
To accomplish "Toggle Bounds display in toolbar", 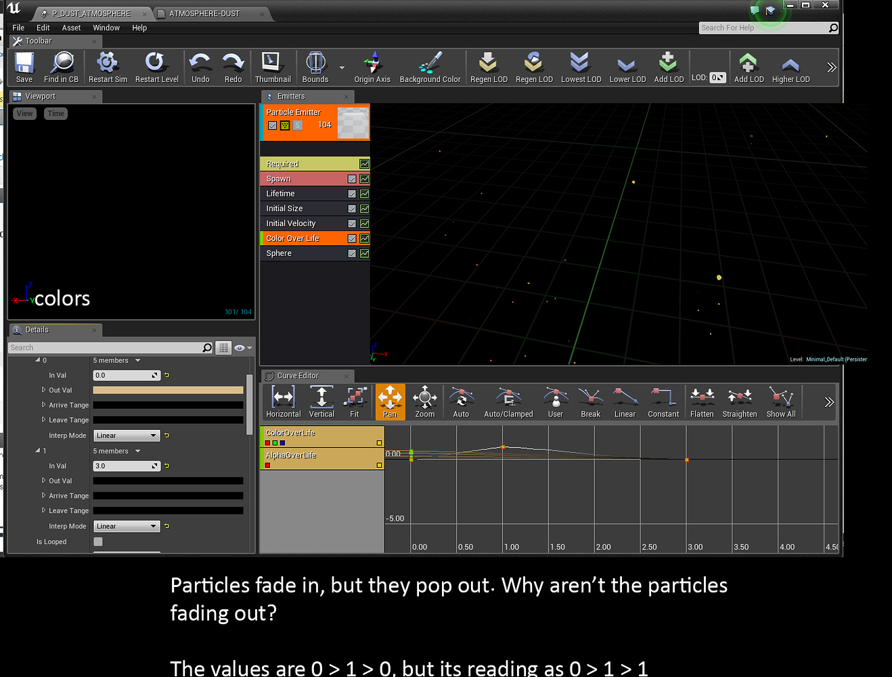I will pos(315,67).
